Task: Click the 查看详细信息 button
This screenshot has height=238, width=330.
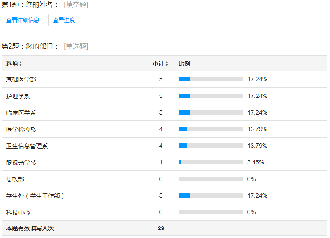Action: coord(23,20)
